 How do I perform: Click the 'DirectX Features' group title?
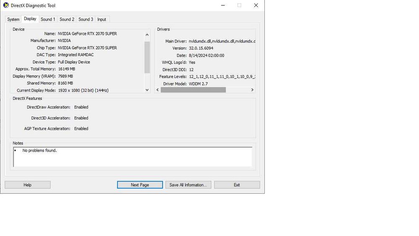coord(27,99)
